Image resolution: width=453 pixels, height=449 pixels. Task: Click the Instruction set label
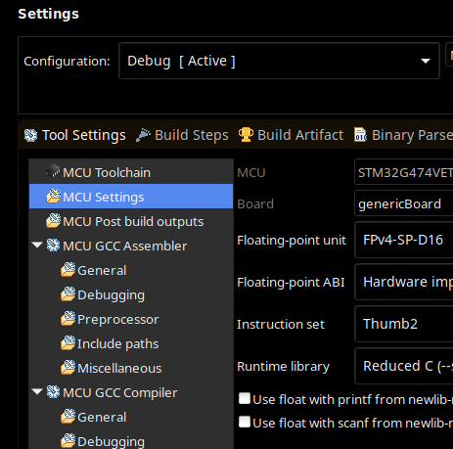[x=281, y=325]
